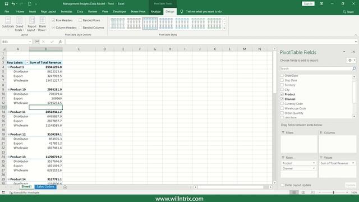Image resolution: width=359 pixels, height=202 pixels.
Task: Collapse the ribbon with the arrow
Action: click(x=356, y=35)
